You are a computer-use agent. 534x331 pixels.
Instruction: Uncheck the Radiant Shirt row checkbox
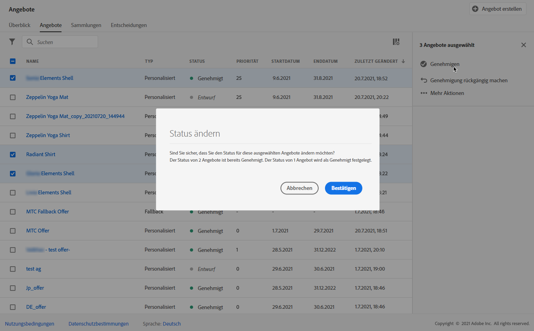(x=13, y=155)
